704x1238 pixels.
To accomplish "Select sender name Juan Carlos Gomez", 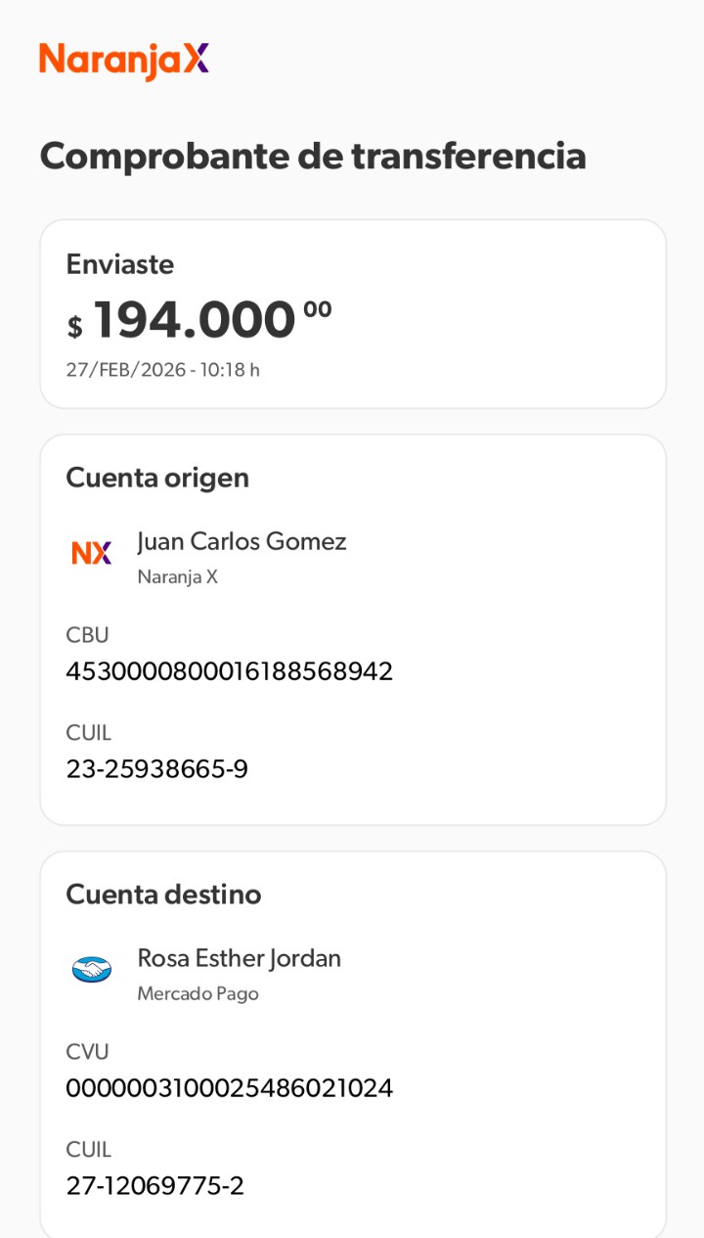I will point(242,541).
